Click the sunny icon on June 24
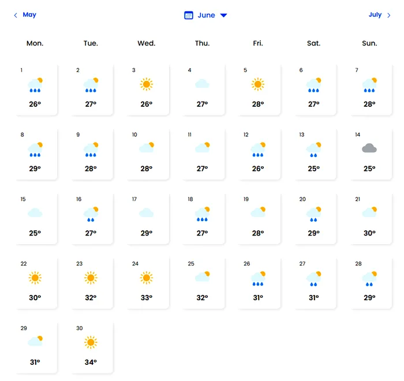Viewport: 404px width, 381px height. (147, 278)
